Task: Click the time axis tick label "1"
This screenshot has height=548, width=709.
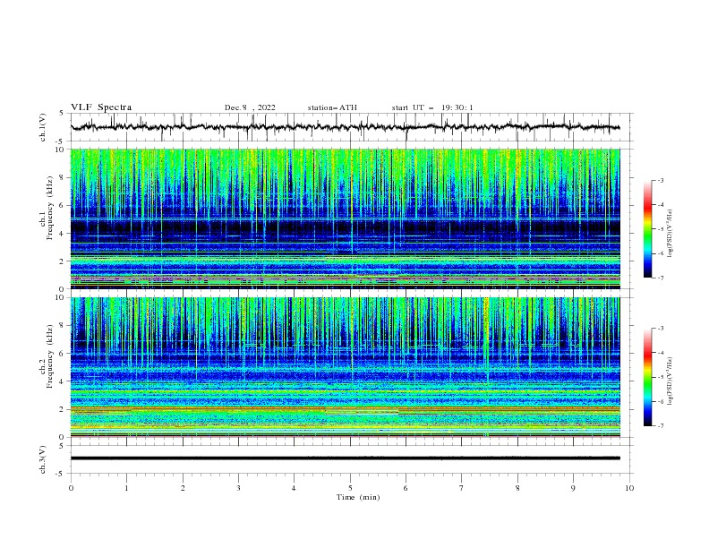Action: click(x=126, y=488)
